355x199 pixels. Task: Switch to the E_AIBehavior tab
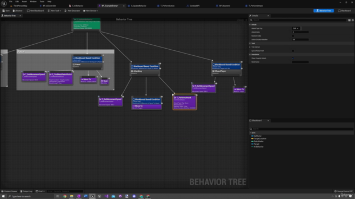pyautogui.click(x=78, y=6)
